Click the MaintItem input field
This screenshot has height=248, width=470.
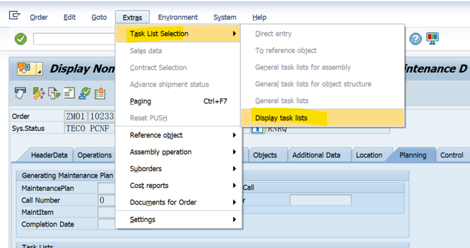point(107,212)
